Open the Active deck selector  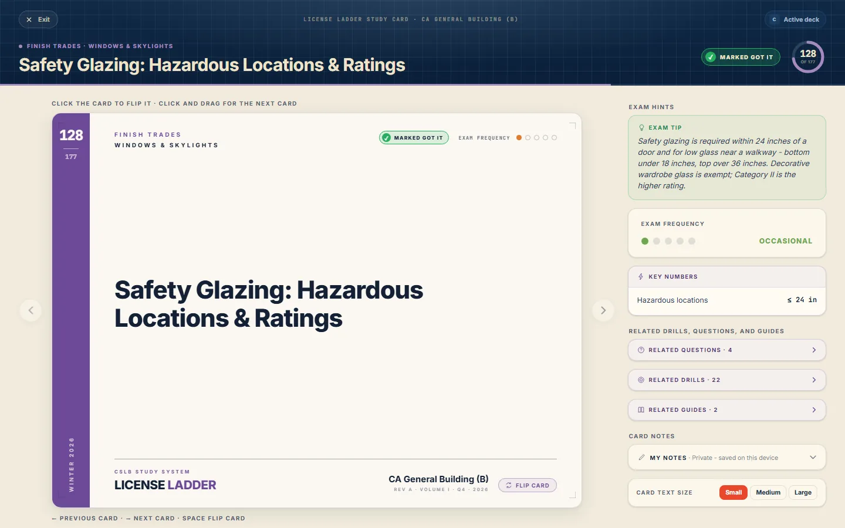[x=796, y=19]
